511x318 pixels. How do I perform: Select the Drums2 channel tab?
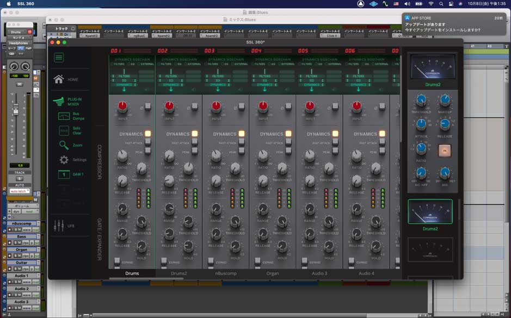click(179, 273)
